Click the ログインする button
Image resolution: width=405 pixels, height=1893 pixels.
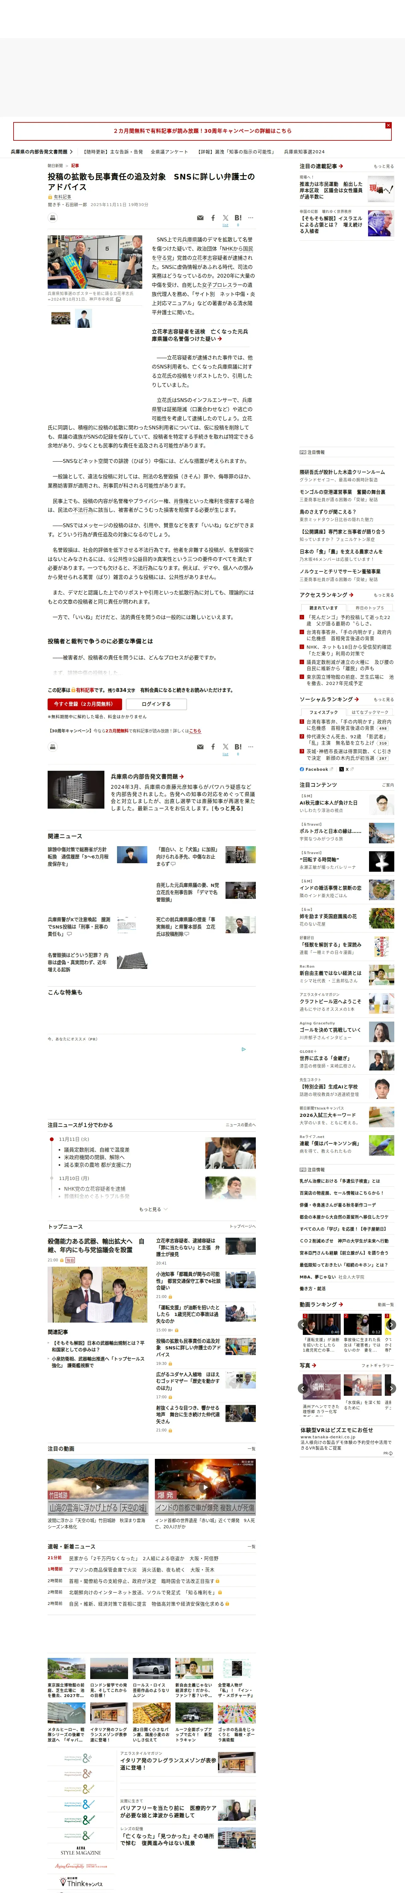156,704
